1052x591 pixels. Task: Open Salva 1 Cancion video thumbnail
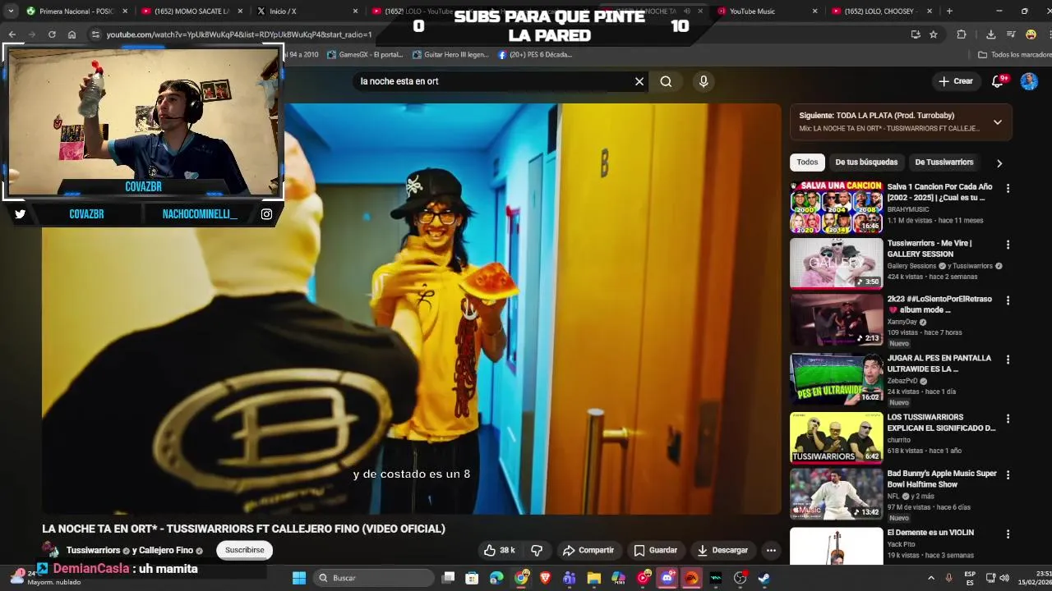click(836, 208)
